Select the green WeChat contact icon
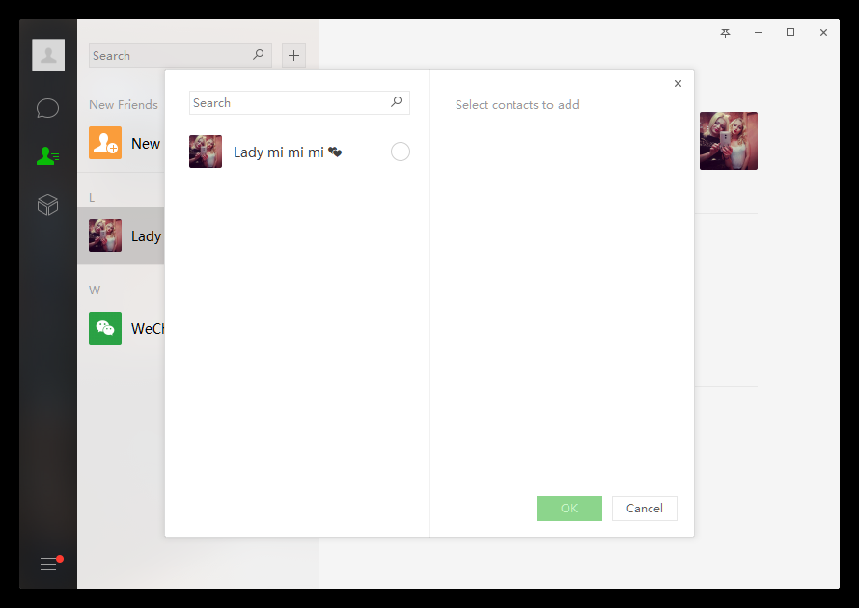Viewport: 859px width, 608px height. tap(105, 328)
